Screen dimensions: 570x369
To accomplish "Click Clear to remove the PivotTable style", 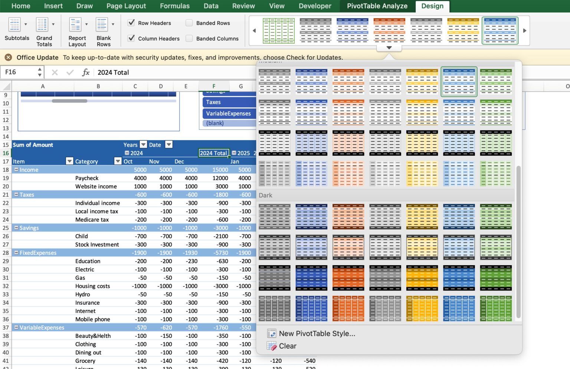I will 288,346.
